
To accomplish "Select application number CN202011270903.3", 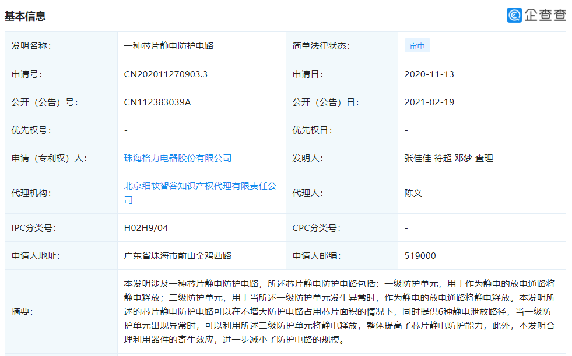I will pos(166,74).
